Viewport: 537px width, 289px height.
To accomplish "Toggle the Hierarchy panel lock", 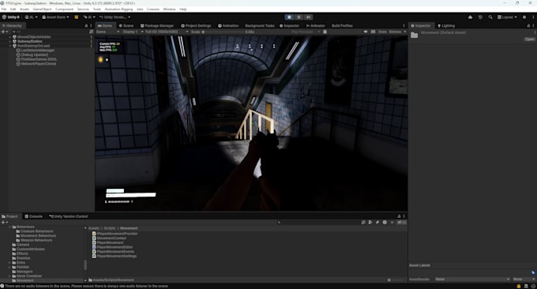I will 86,26.
